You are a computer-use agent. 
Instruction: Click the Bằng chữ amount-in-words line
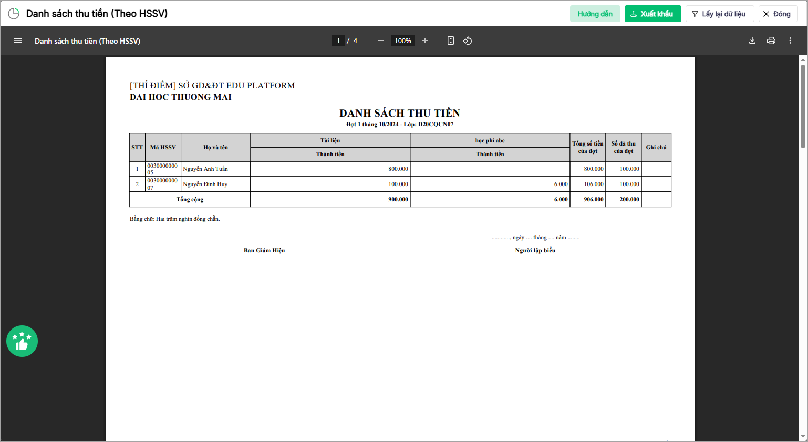coord(175,219)
